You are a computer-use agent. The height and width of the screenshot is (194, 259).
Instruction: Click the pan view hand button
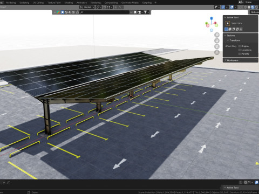tap(217, 41)
